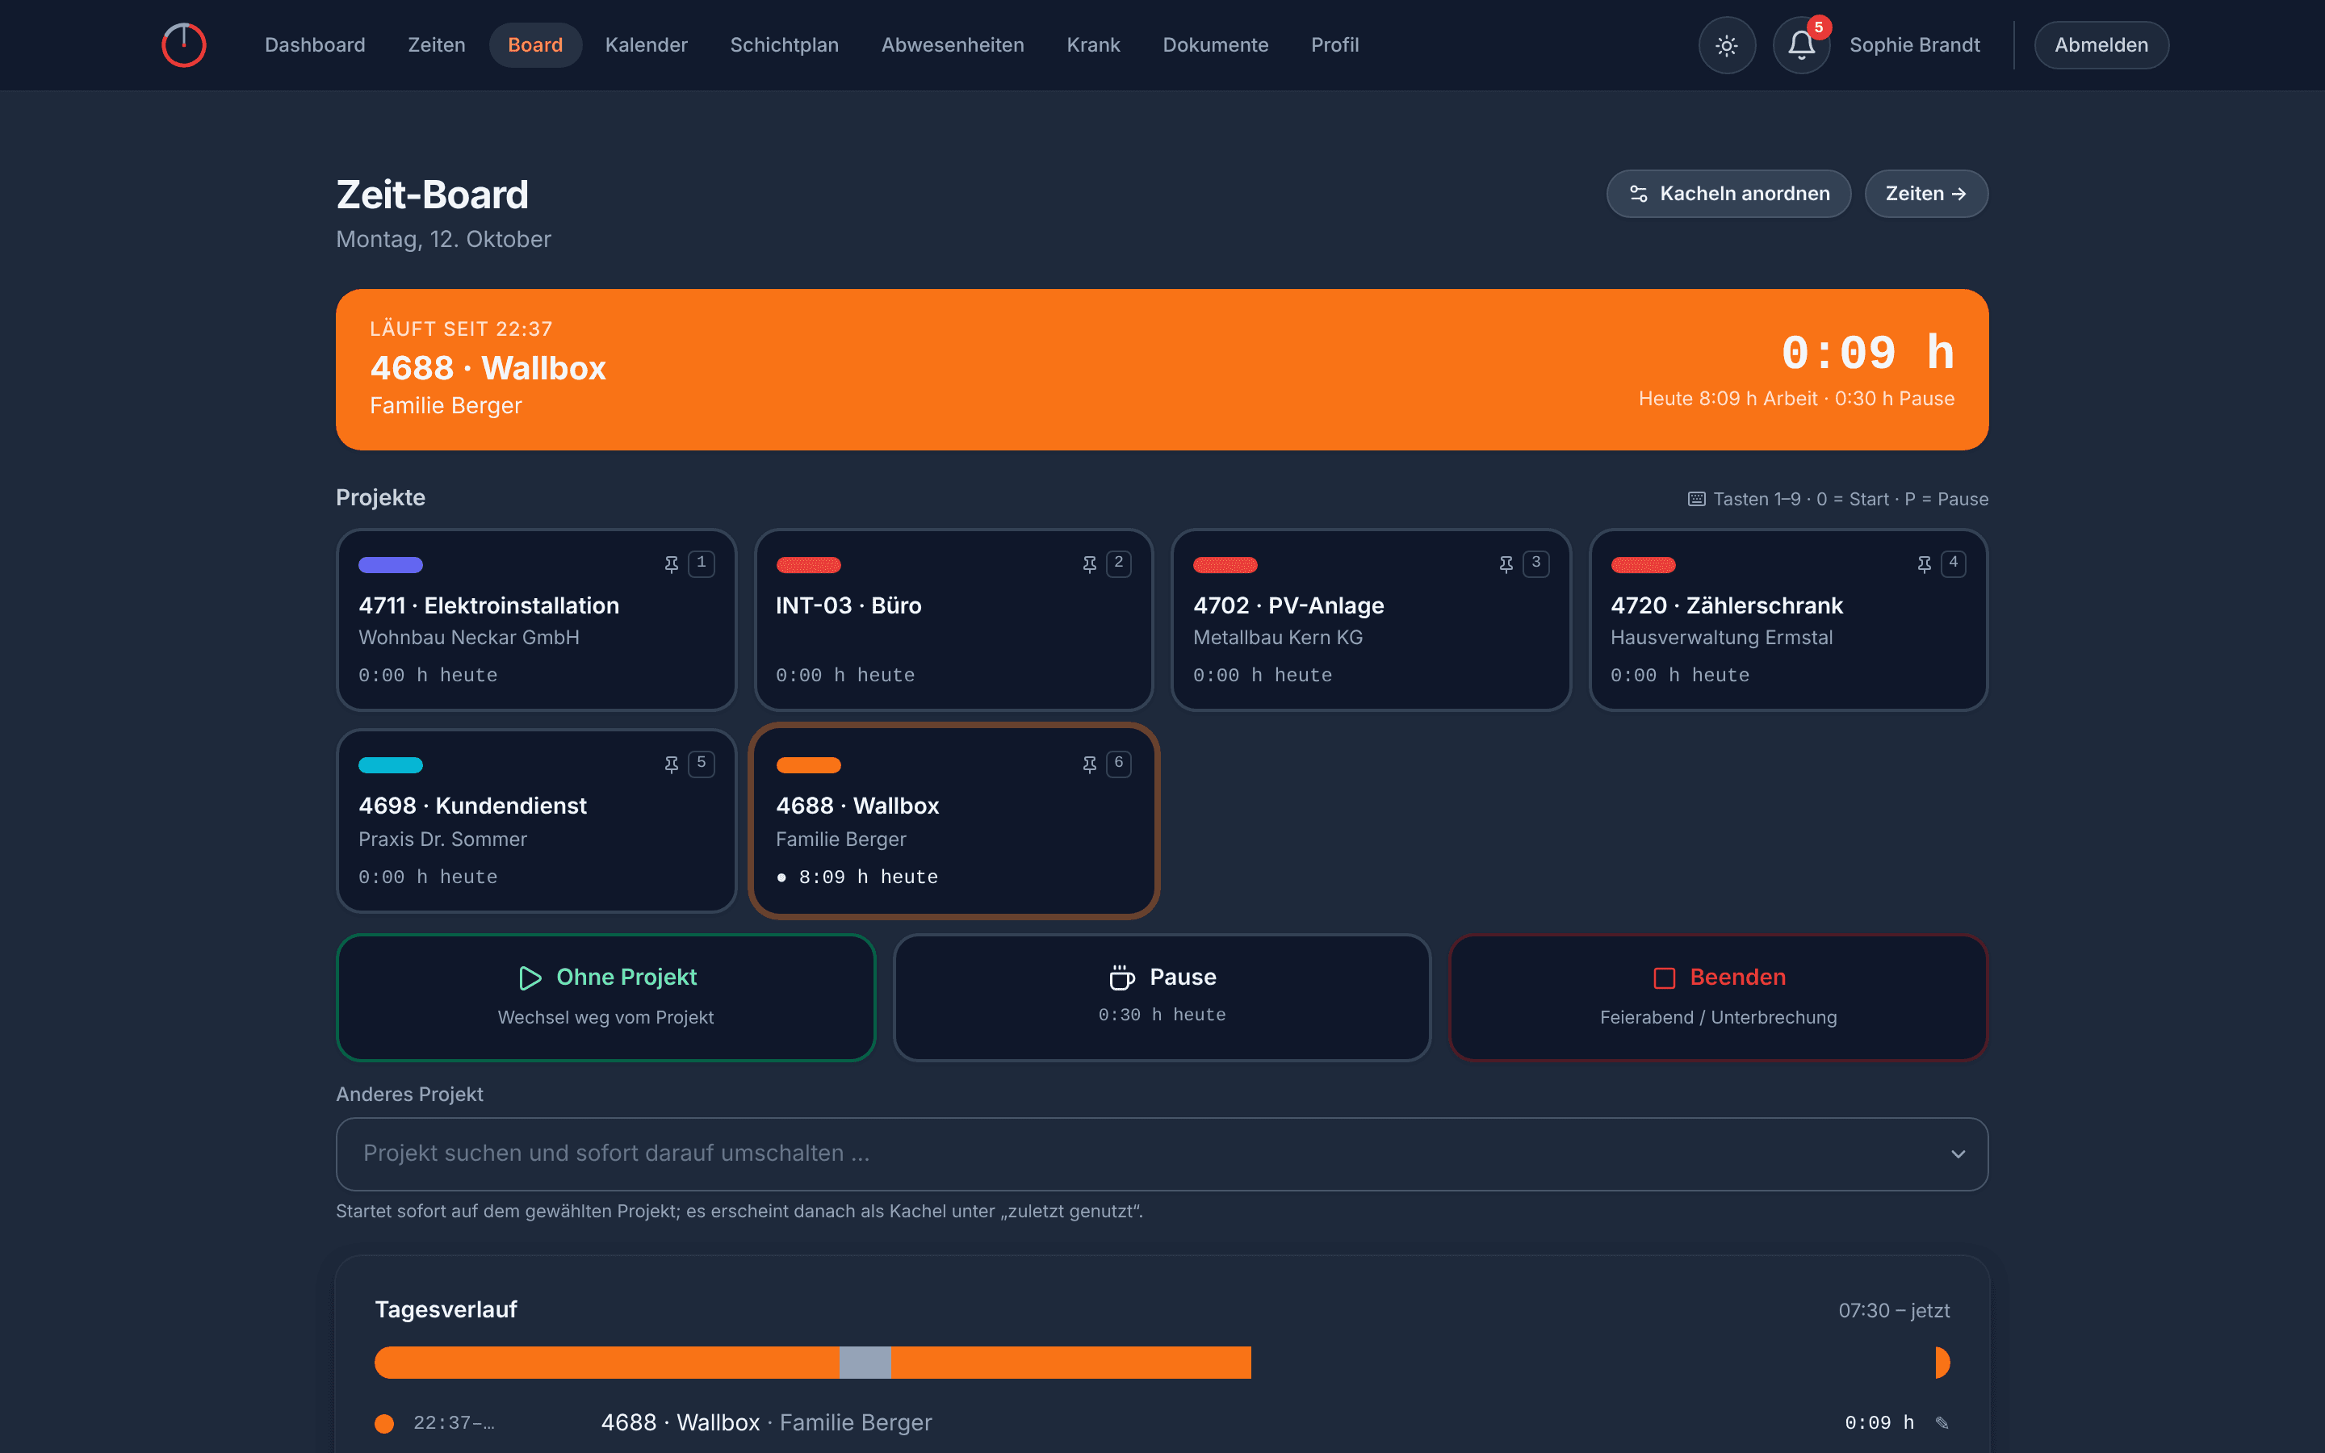Switch to INT-03 Büro project tile

(953, 620)
